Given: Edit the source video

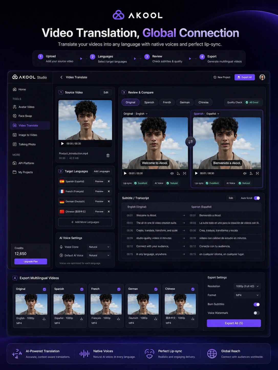Looking at the screenshot, I should point(106,92).
